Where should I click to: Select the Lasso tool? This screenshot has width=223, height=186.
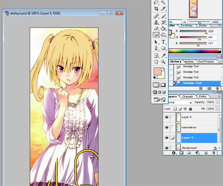[156, 3]
